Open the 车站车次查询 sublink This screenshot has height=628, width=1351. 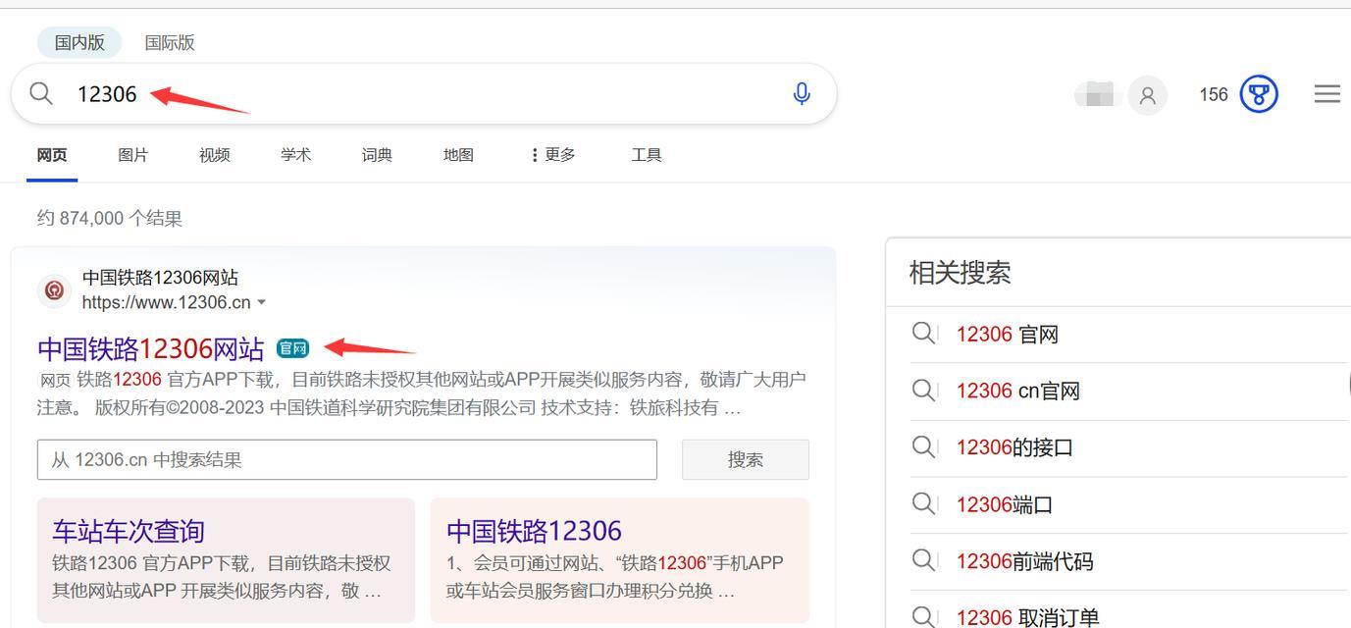[x=129, y=531]
